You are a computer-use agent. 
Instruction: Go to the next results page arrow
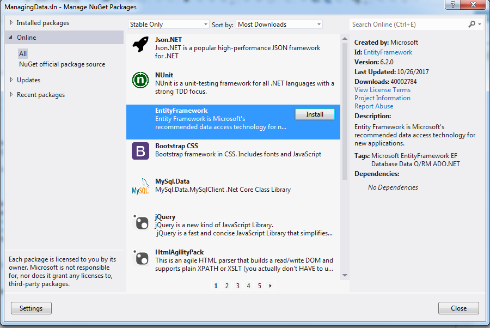(x=270, y=286)
